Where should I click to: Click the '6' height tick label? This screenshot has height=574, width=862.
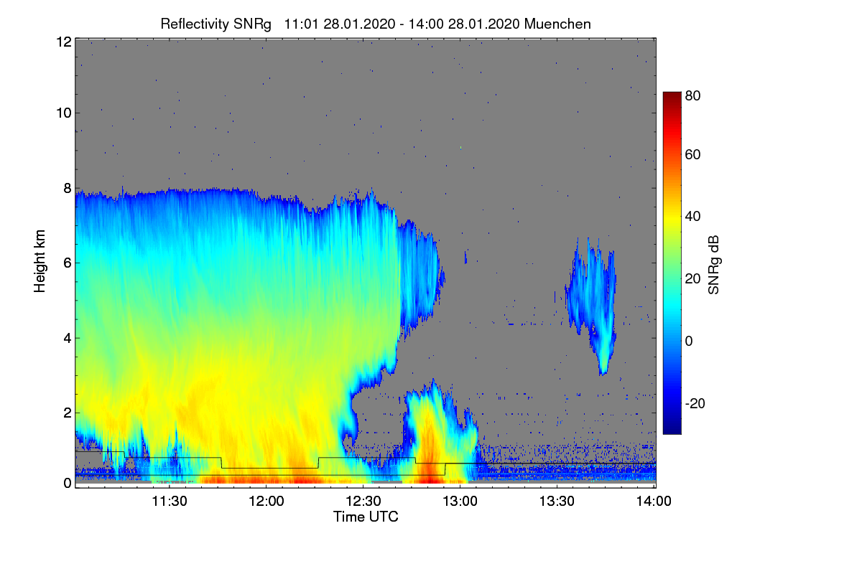tap(67, 263)
